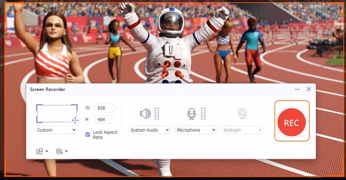Click the microphone level meter
The height and width of the screenshot is (180, 346).
tap(203, 114)
